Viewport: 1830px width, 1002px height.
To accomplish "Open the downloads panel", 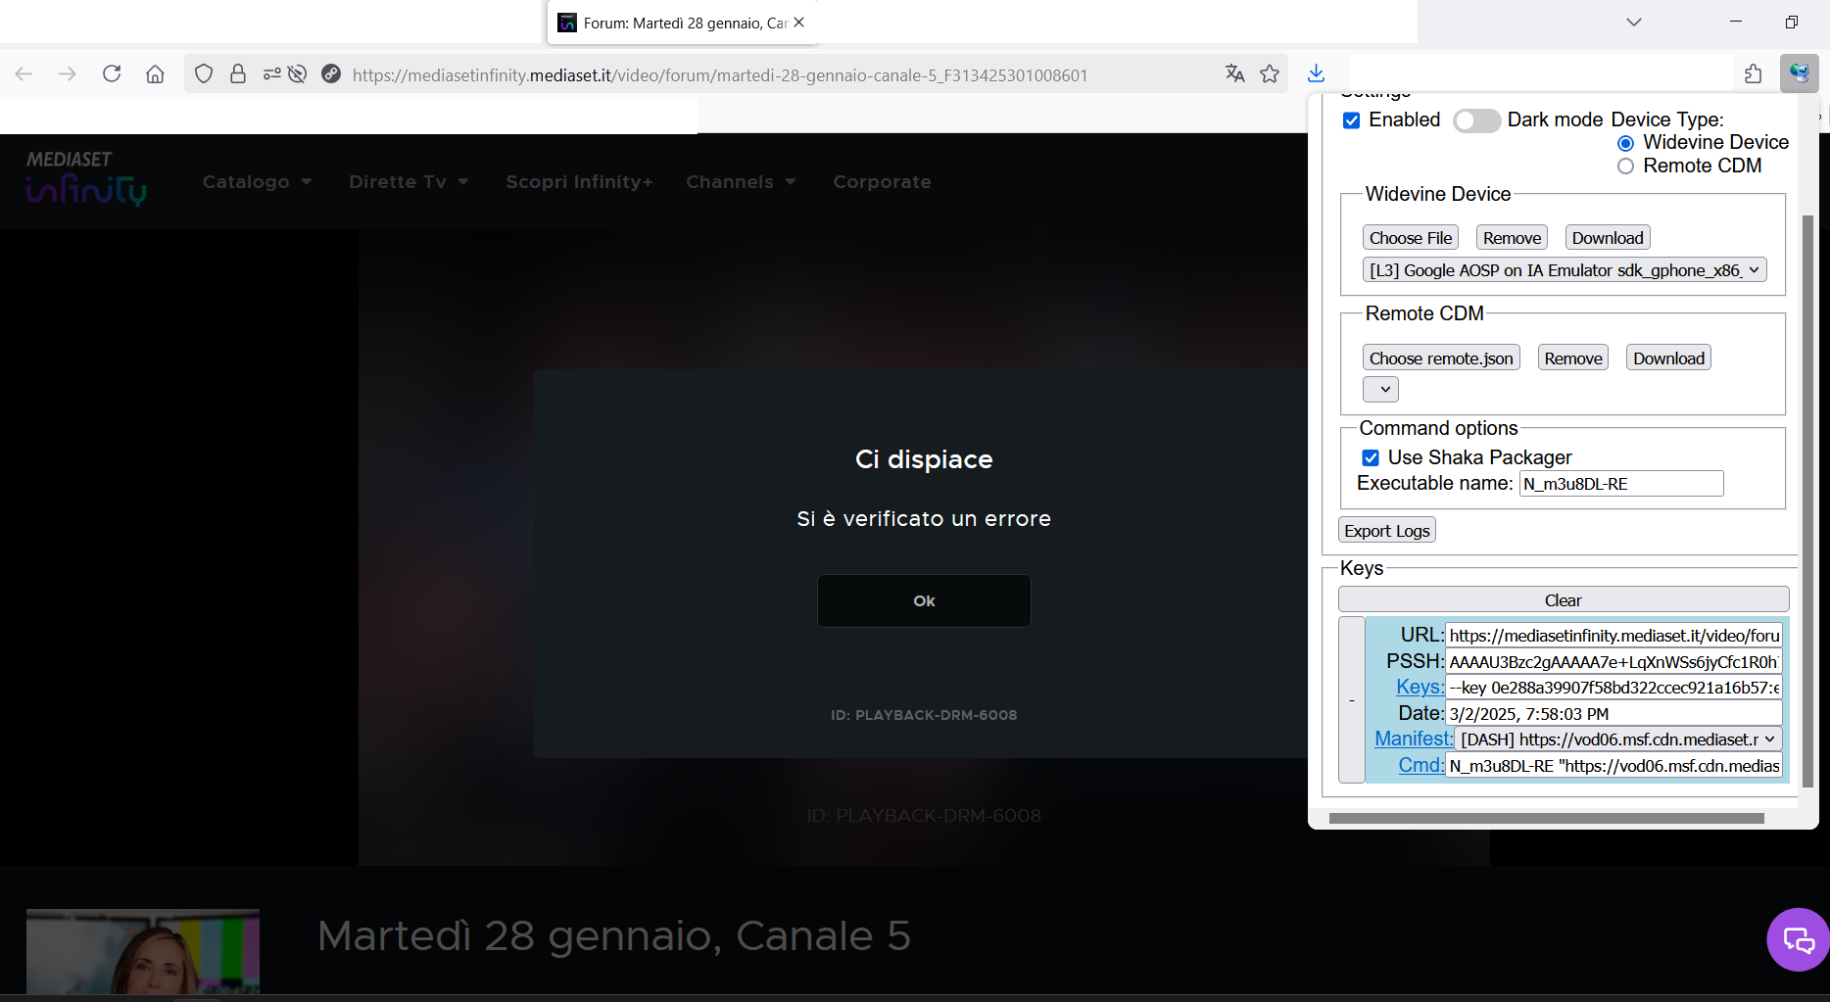I will [1316, 74].
